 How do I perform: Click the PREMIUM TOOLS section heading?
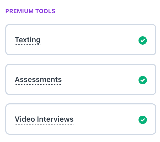(x=30, y=11)
